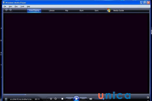This screenshot has width=152, height=101.
Task: Open the Tools menu
Action: (22, 7)
